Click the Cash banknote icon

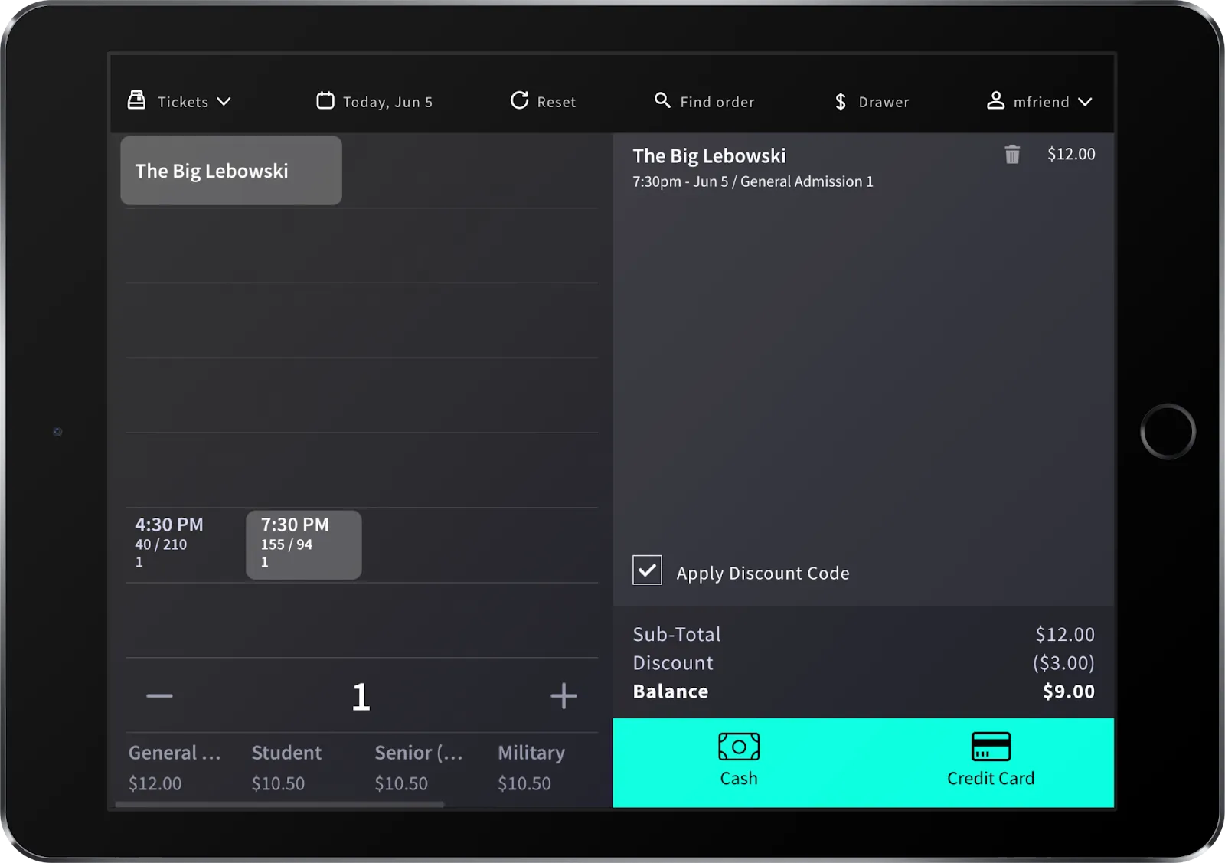739,747
